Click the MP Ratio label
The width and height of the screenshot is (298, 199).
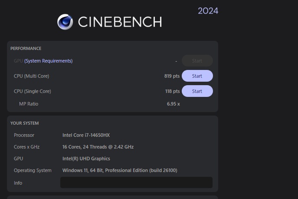pos(29,104)
